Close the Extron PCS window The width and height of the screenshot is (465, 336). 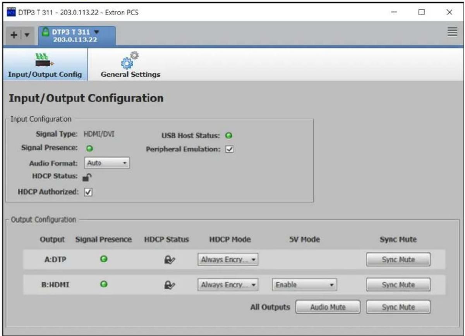click(449, 12)
